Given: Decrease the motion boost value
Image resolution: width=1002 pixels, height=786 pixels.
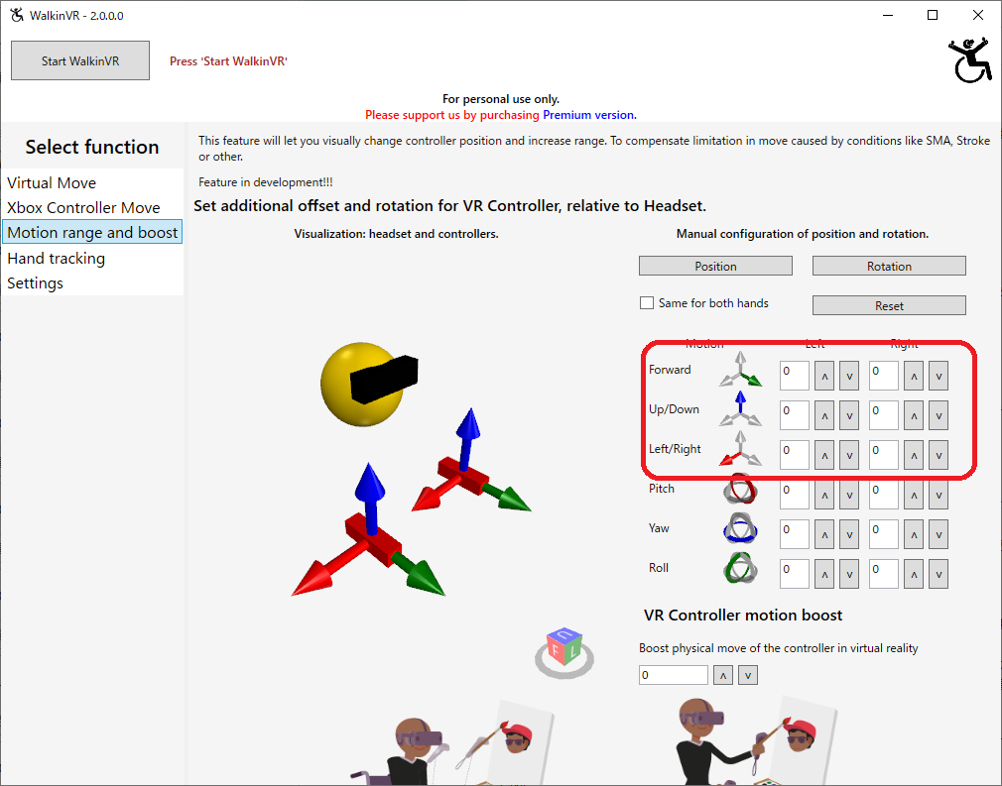Looking at the screenshot, I should (x=748, y=675).
